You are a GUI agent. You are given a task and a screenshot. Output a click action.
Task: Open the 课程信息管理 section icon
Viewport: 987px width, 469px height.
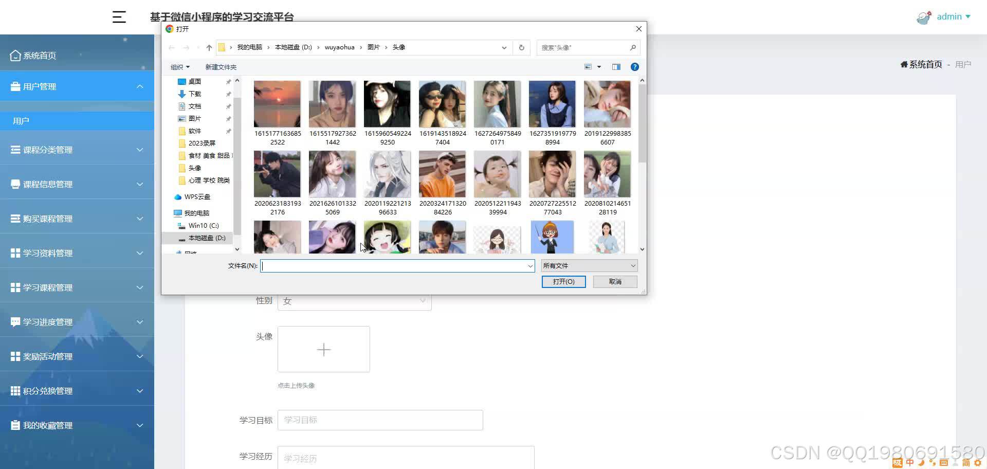click(15, 184)
